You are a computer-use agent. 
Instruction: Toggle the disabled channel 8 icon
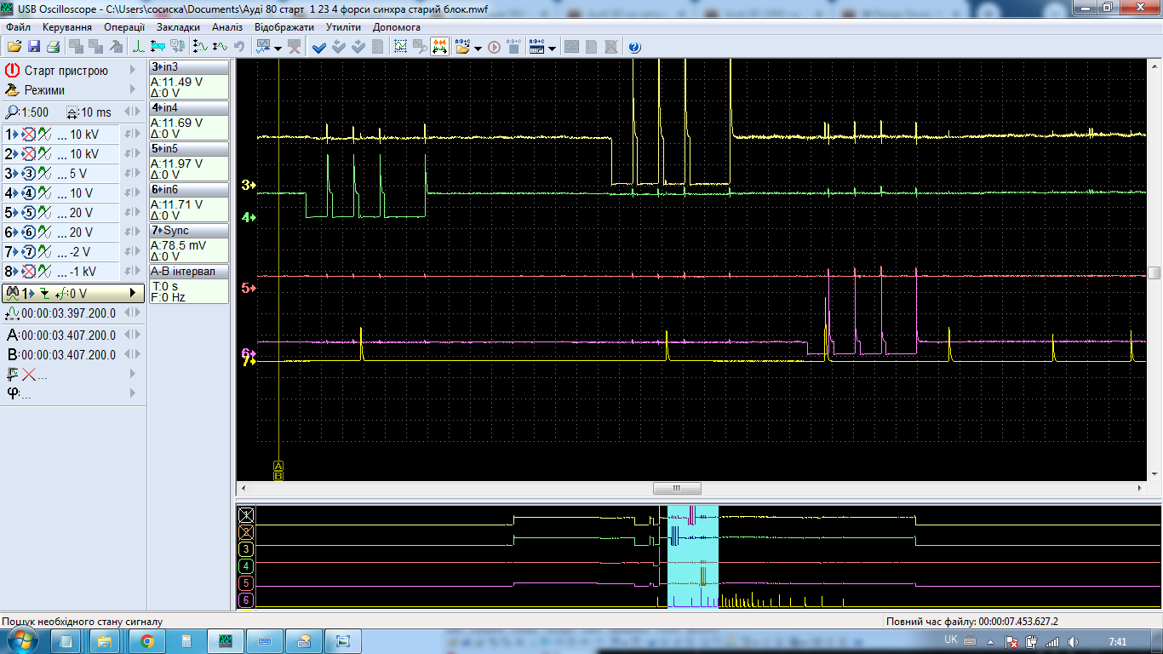coord(28,272)
